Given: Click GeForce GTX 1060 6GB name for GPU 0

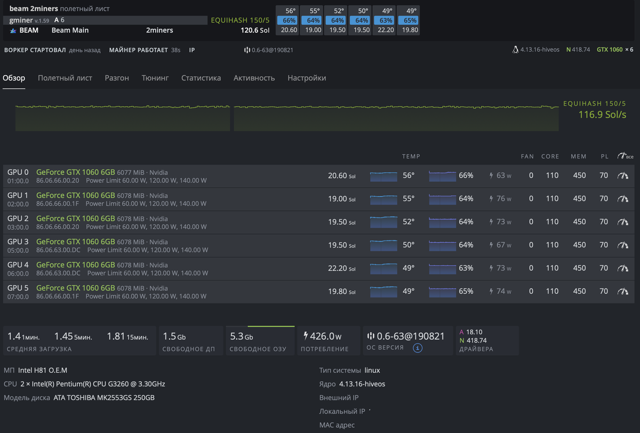Looking at the screenshot, I should [x=76, y=172].
